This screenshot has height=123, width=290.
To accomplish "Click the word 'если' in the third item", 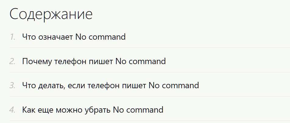I will pyautogui.click(x=76, y=85).
